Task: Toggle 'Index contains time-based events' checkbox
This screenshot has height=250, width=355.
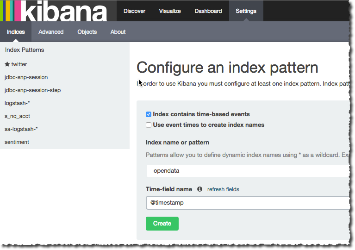Action: click(149, 114)
